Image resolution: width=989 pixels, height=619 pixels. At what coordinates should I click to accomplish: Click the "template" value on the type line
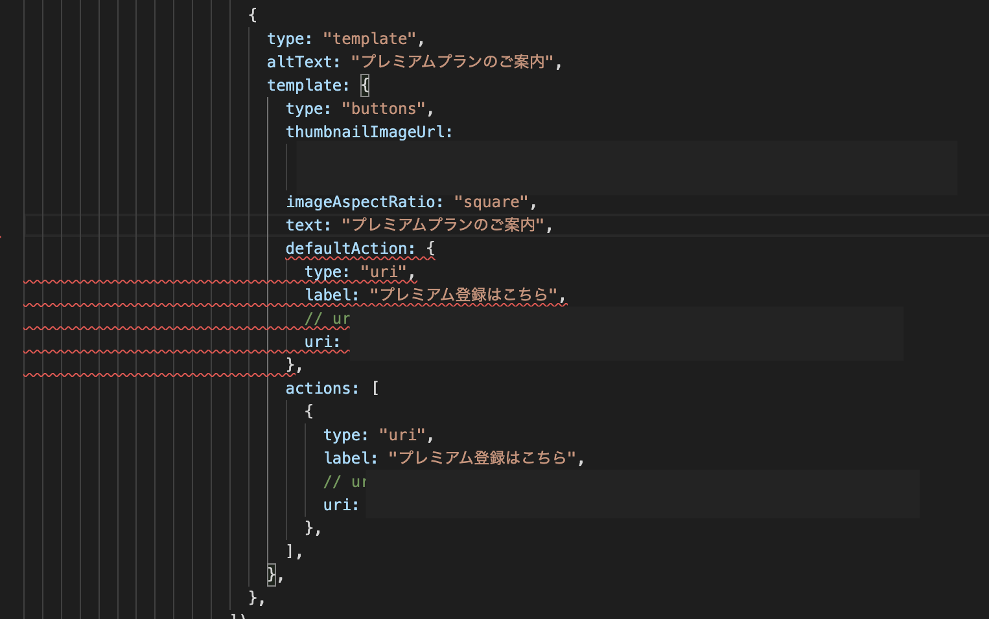370,38
